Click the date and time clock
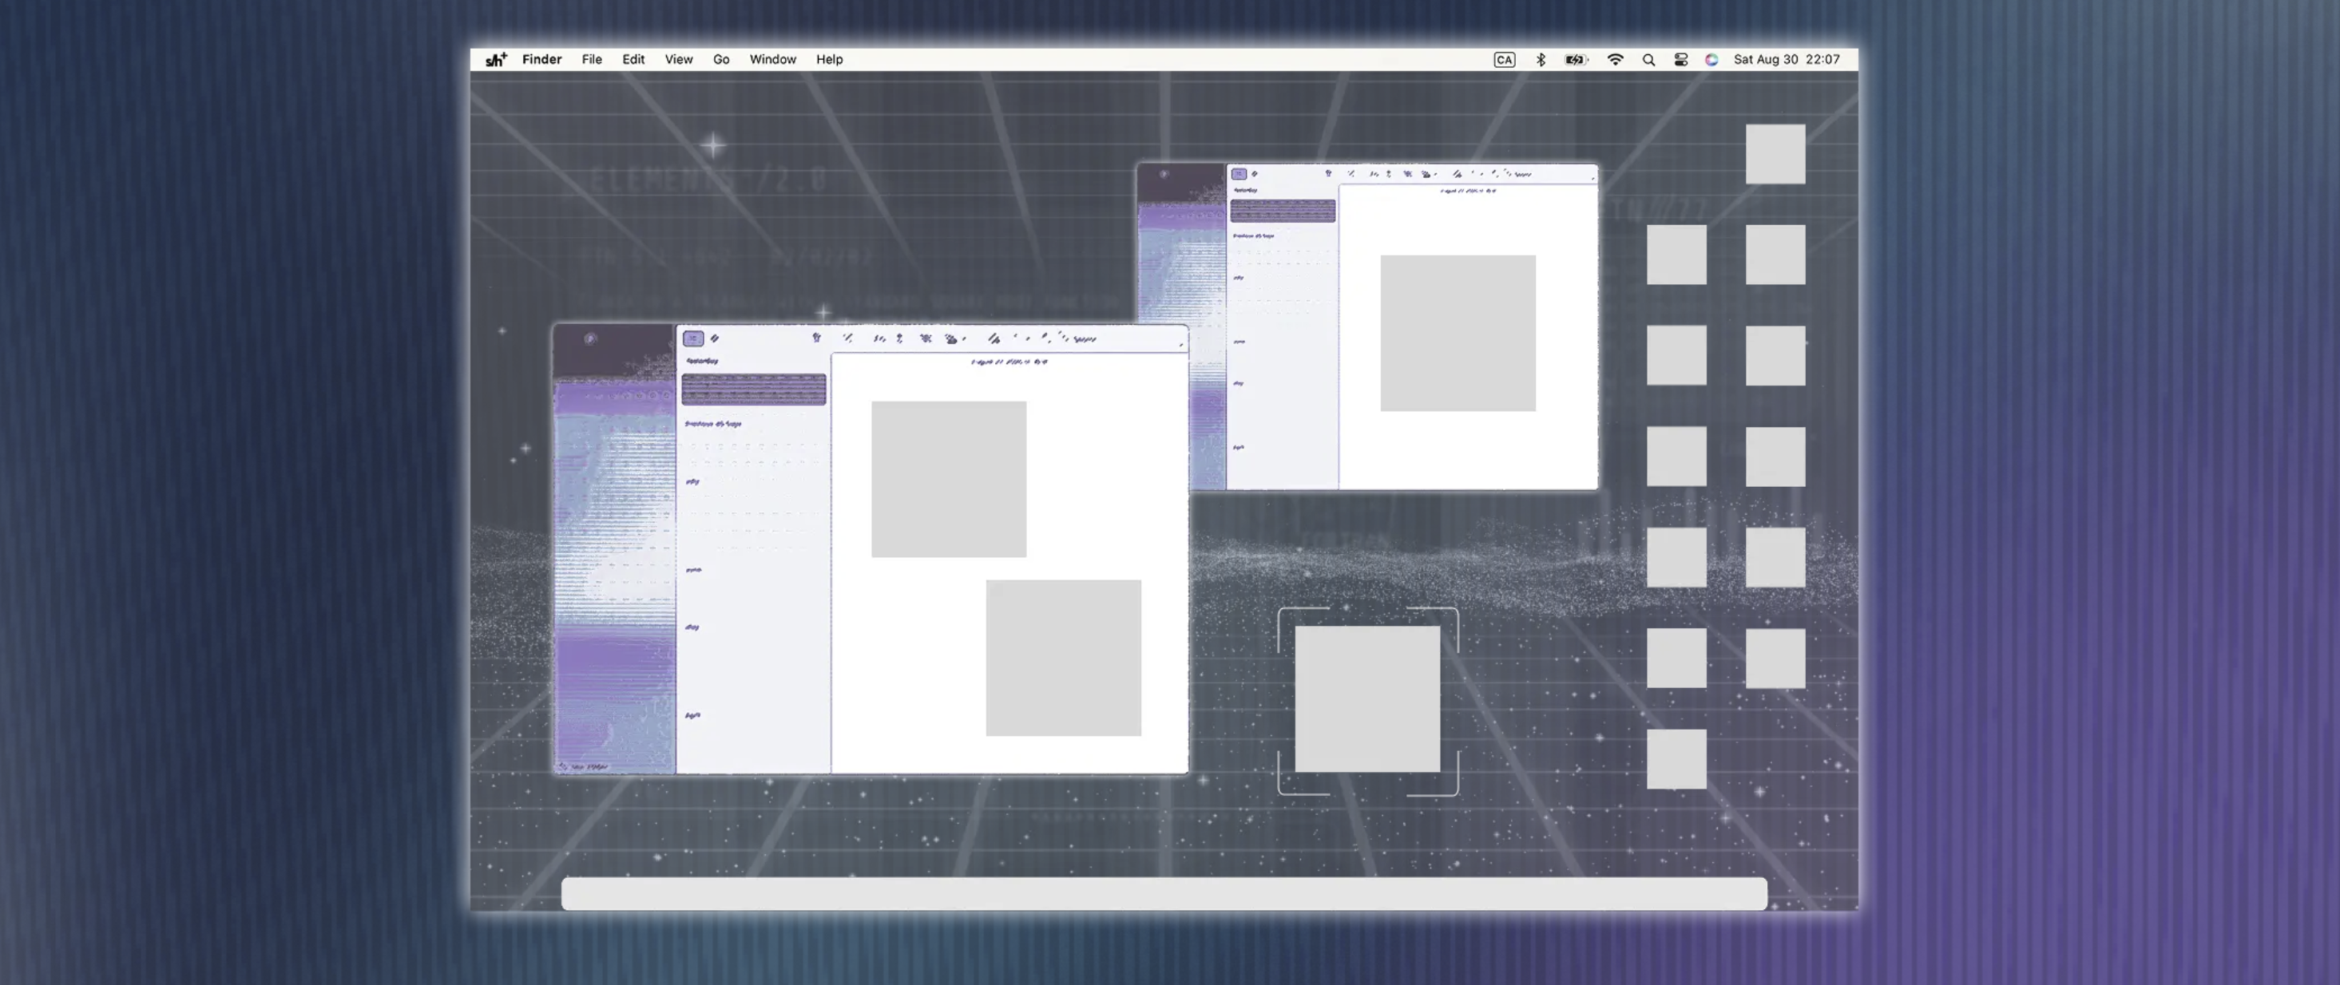The image size is (2340, 985). pos(1787,60)
